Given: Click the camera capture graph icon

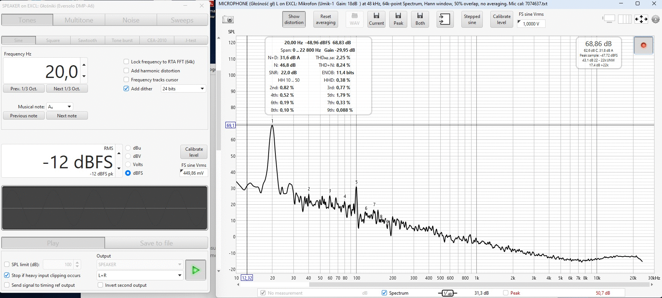Looking at the screenshot, I should pyautogui.click(x=228, y=19).
